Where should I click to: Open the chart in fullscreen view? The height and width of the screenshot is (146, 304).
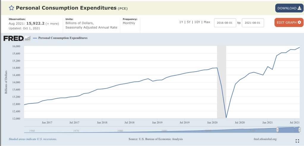pyautogui.click(x=297, y=141)
